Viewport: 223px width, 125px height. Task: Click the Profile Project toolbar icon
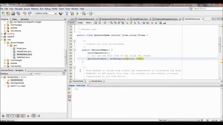pyautogui.click(x=91, y=14)
